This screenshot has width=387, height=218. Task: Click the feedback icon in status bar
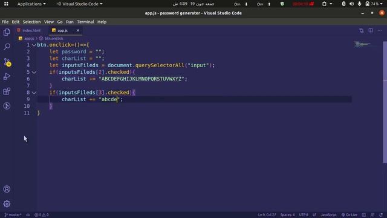(372, 215)
